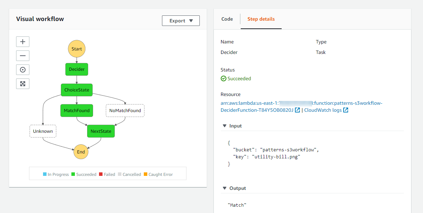Open external link icon beside Lambda function ARN

click(x=297, y=110)
